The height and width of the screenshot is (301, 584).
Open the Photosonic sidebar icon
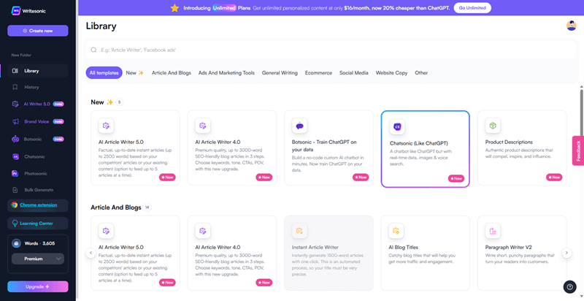click(15, 174)
